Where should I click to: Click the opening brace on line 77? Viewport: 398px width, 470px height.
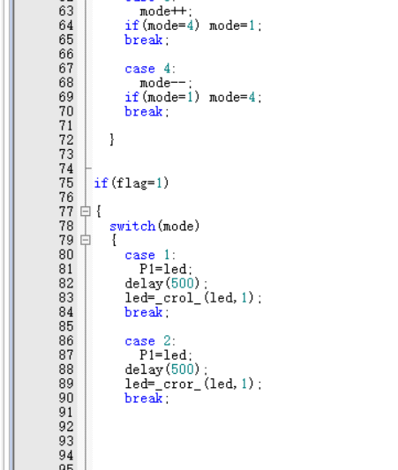click(x=99, y=212)
